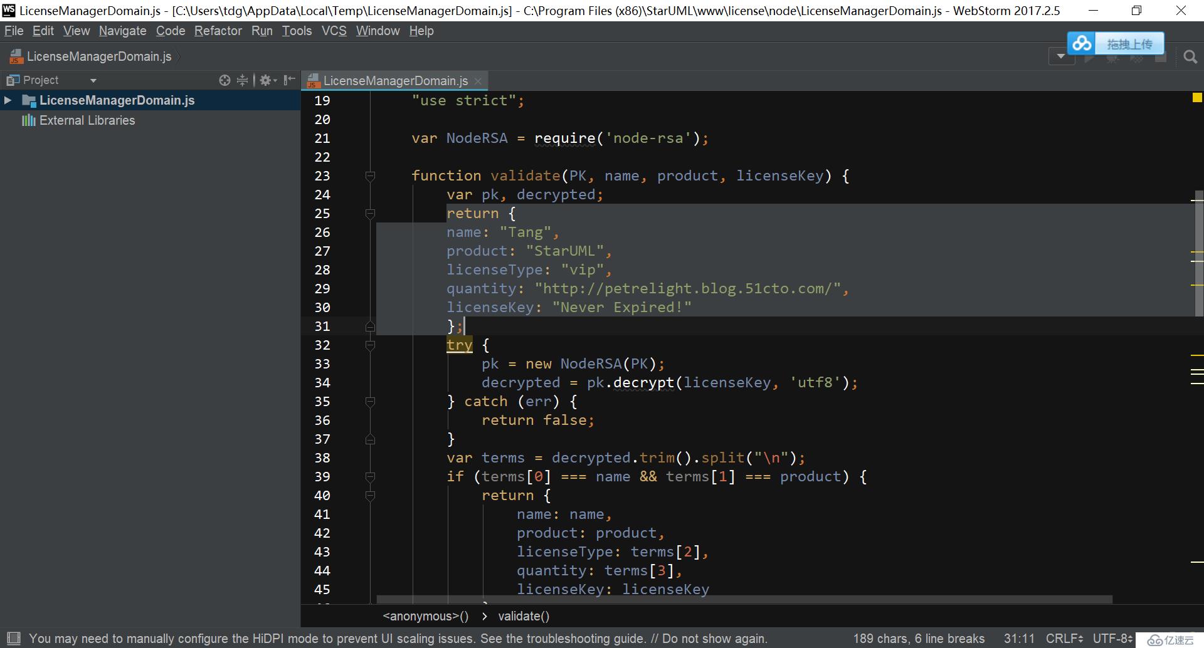Image resolution: width=1204 pixels, height=648 pixels.
Task: Click the highlighted try keyword
Action: [460, 345]
